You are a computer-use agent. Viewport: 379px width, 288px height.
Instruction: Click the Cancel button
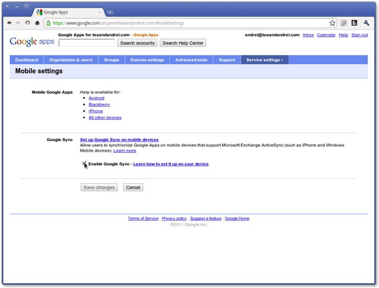(x=133, y=187)
